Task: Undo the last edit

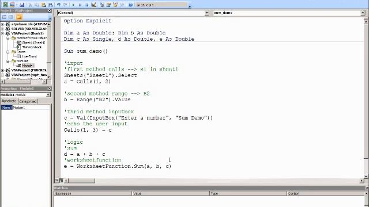Action: 59,5
